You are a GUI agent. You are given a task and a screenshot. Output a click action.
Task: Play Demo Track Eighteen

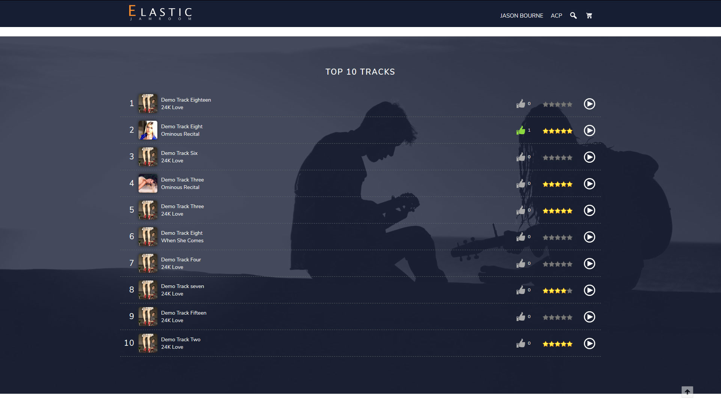point(589,104)
